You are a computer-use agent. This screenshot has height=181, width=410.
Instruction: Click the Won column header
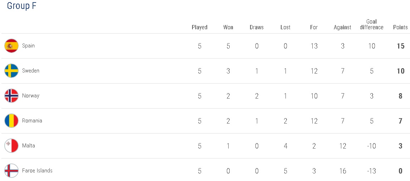[228, 27]
